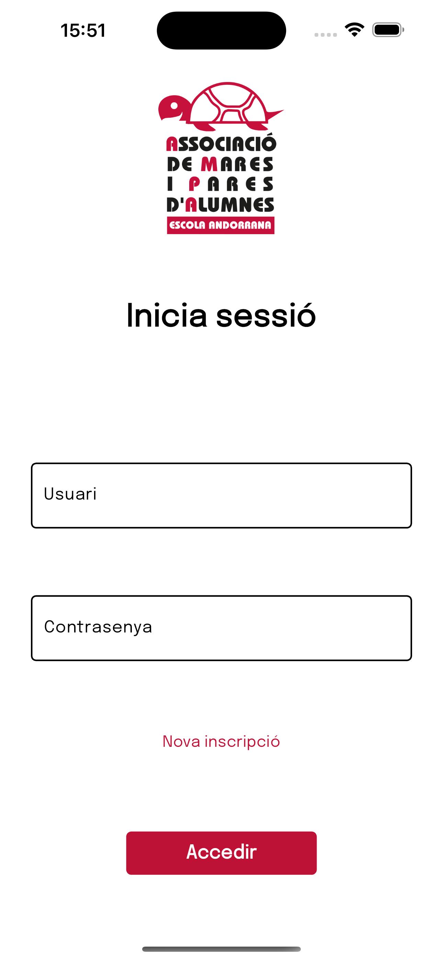Click the red ESCOLA ANDORRANA banner

[221, 225]
